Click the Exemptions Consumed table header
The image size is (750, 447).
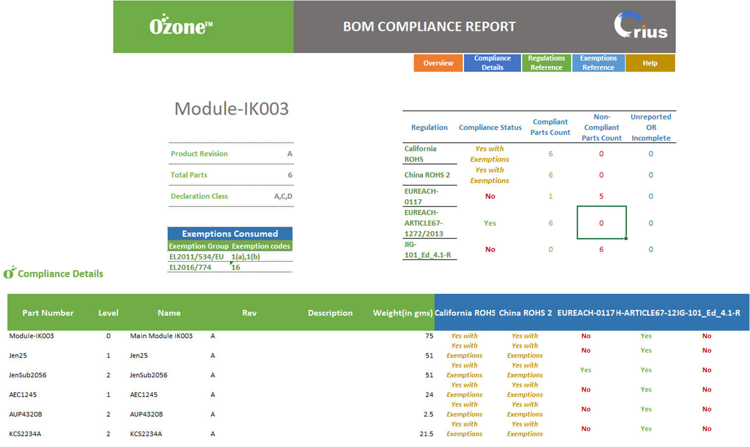[x=229, y=234]
